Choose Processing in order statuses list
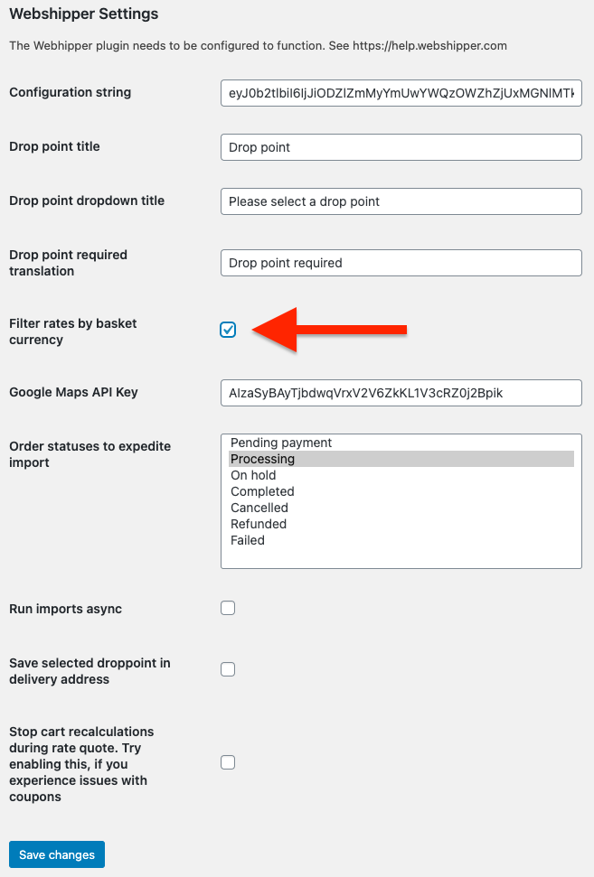594x877 pixels. point(401,459)
